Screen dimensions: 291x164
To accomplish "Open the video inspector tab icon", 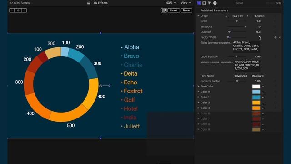I will (199, 3).
